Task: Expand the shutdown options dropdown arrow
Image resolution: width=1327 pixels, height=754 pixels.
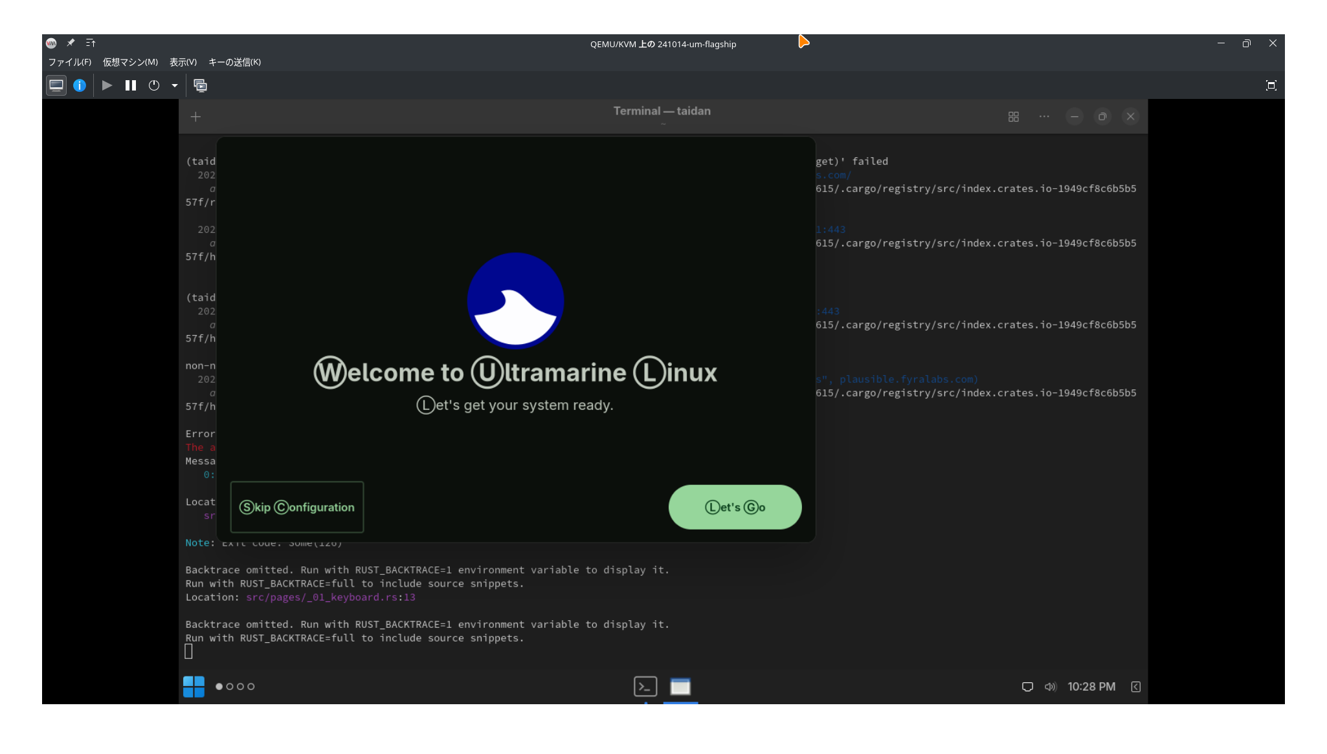Action: [175, 85]
